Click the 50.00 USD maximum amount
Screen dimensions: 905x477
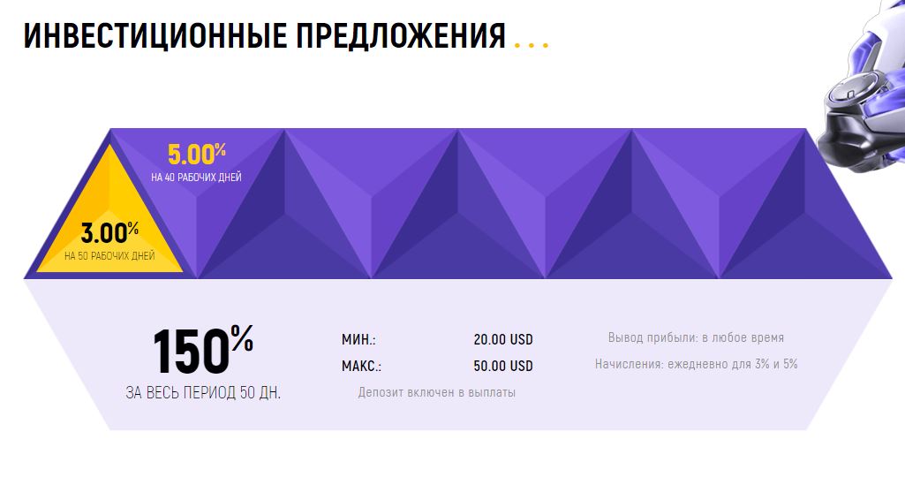click(x=503, y=366)
